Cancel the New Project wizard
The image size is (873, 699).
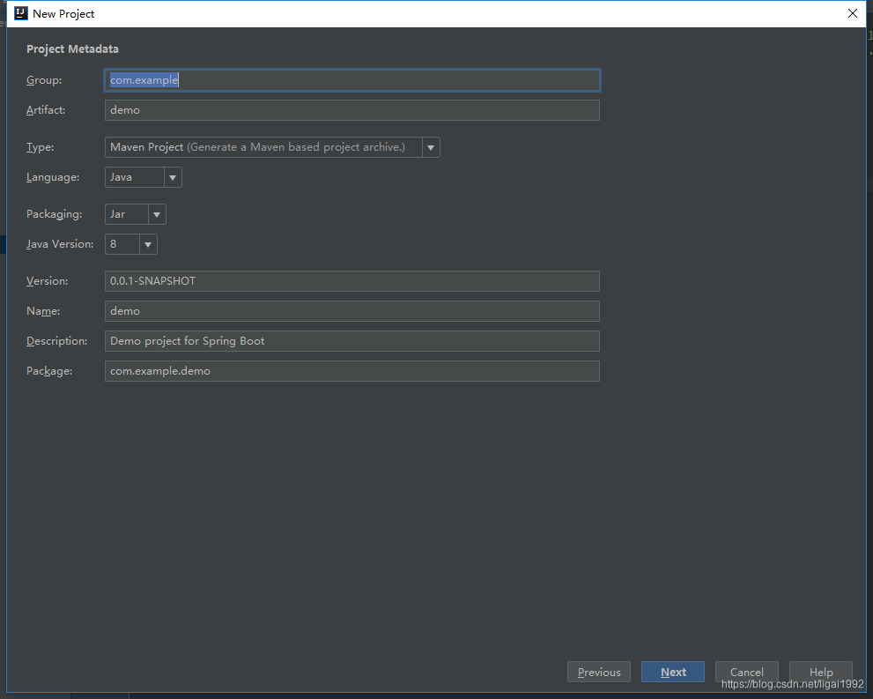coord(747,673)
